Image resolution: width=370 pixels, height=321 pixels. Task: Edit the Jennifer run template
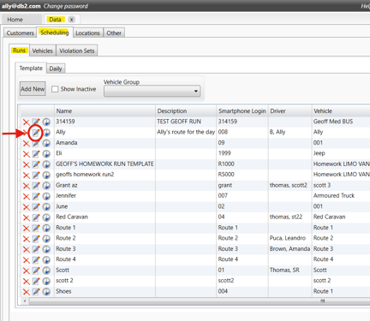click(36, 196)
